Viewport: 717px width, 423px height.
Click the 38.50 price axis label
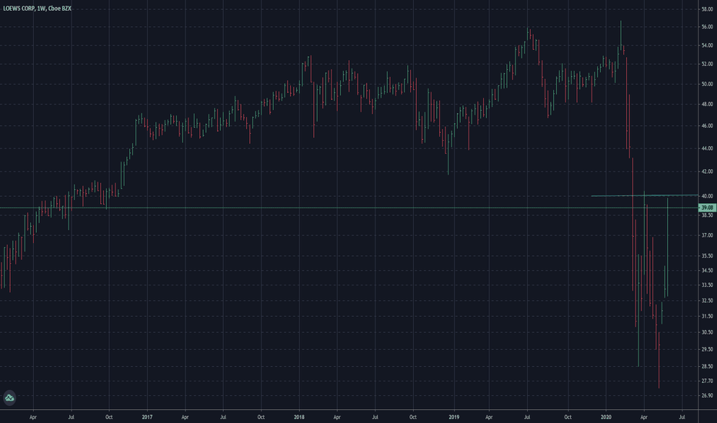707,215
